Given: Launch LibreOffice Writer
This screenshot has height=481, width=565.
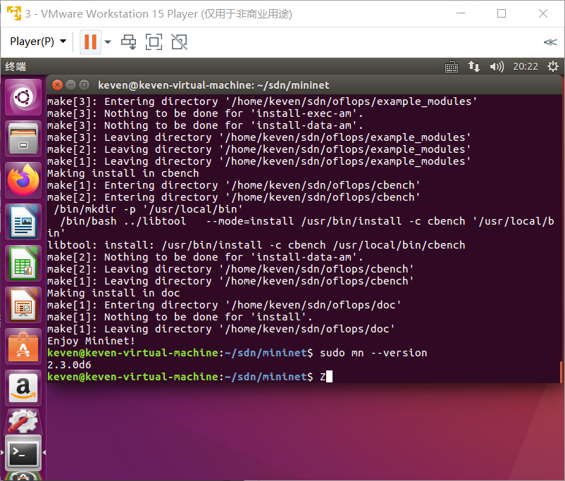Looking at the screenshot, I should 23,222.
